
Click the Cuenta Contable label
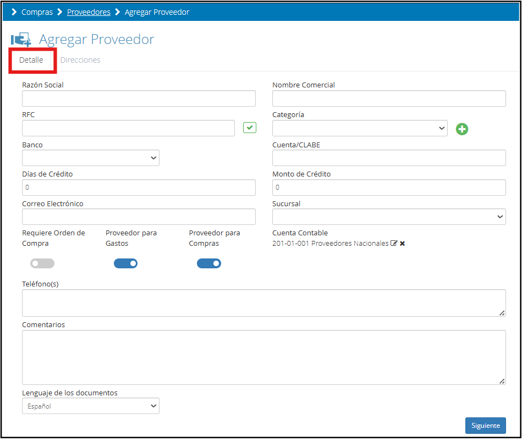(300, 233)
